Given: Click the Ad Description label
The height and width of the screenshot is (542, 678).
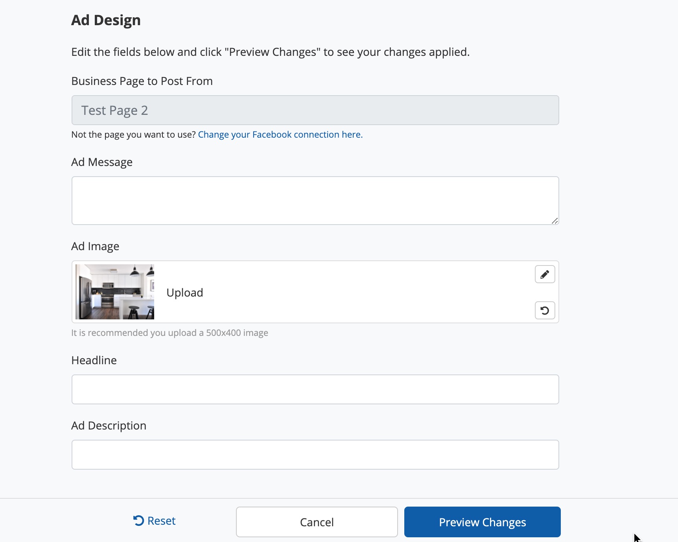Looking at the screenshot, I should [x=109, y=426].
